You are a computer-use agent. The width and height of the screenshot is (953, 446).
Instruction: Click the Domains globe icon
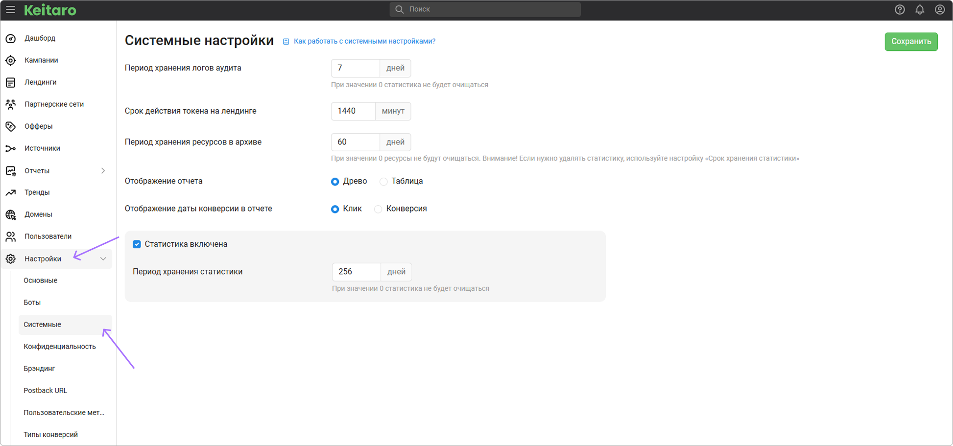pyautogui.click(x=11, y=214)
